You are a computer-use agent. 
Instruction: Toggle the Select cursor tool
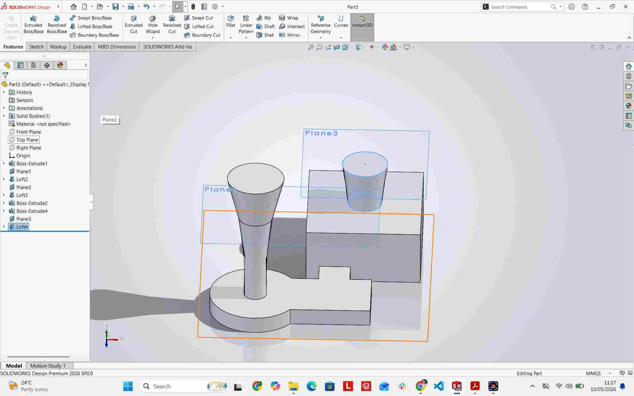pyautogui.click(x=178, y=7)
